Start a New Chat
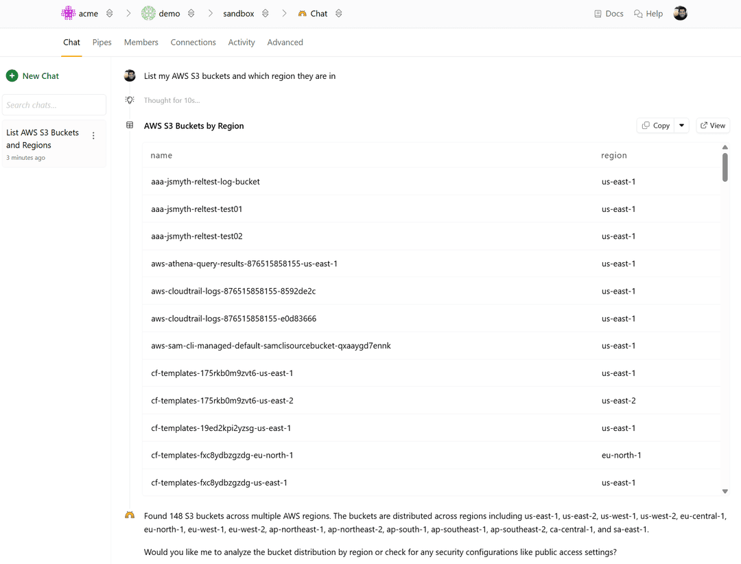The height and width of the screenshot is (564, 741). tap(33, 75)
